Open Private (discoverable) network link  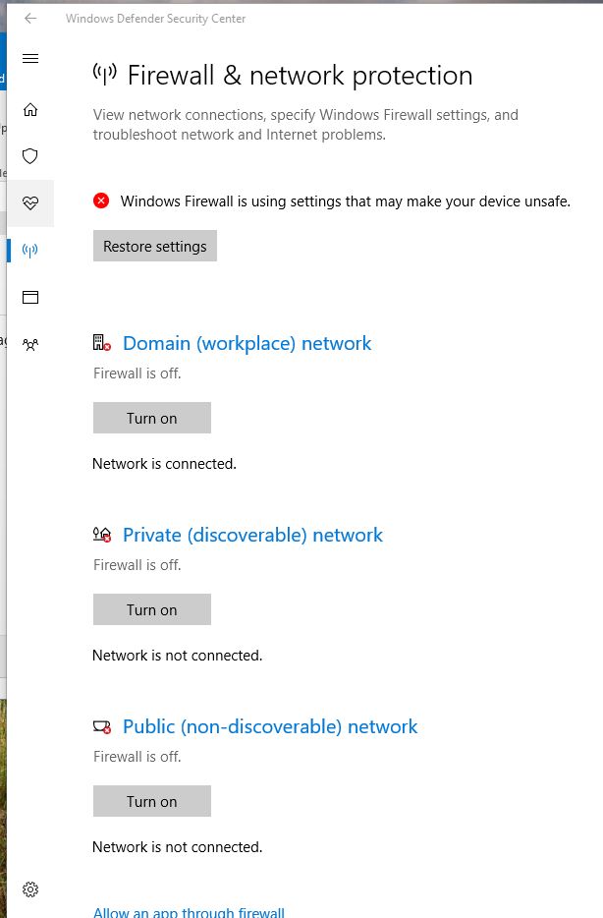252,535
